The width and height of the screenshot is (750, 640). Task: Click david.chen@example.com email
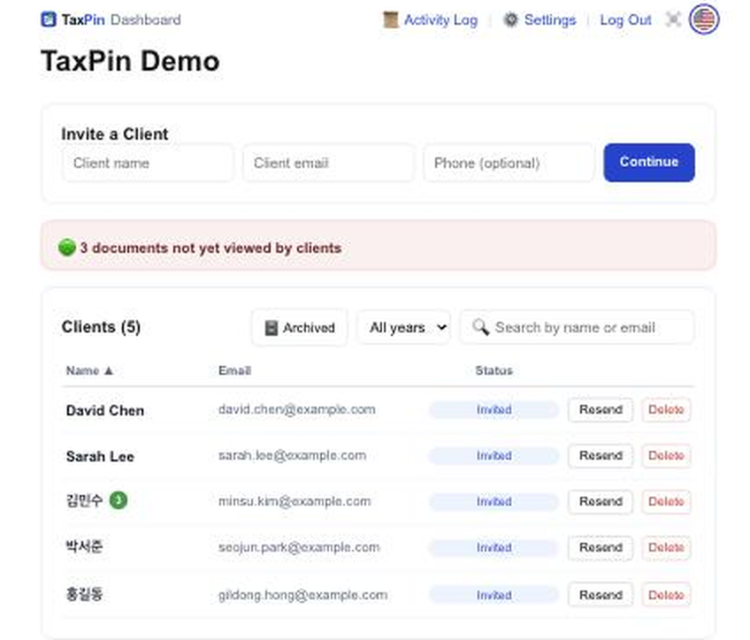click(x=296, y=409)
